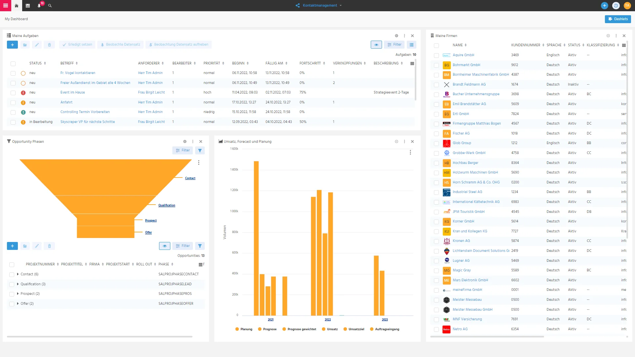Click the funnel filter icon above funnel chart
Viewport: 635px width, 357px height.
[200, 150]
